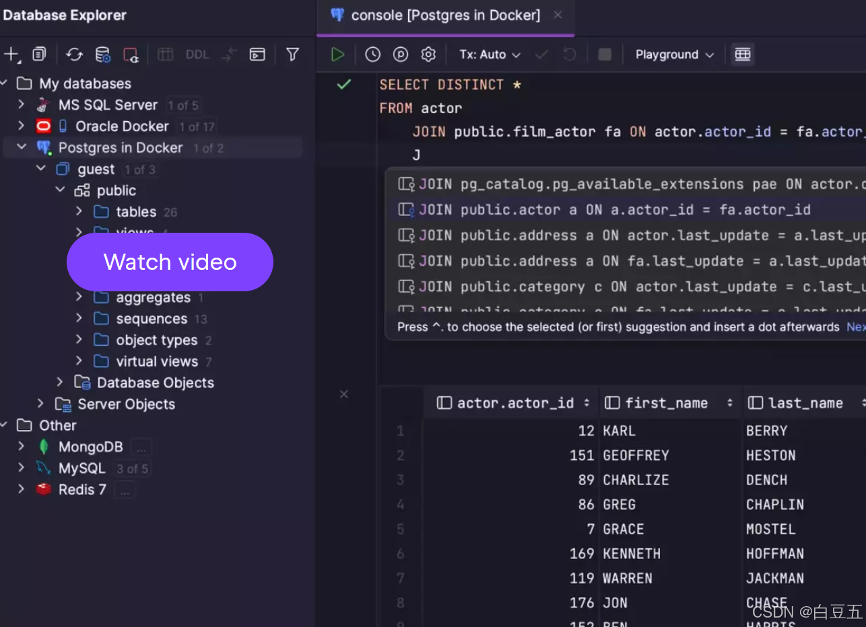Expand the tables folder

point(79,211)
